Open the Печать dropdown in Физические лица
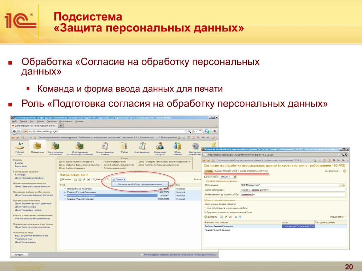The width and height of the screenshot is (362, 271). [119, 179]
